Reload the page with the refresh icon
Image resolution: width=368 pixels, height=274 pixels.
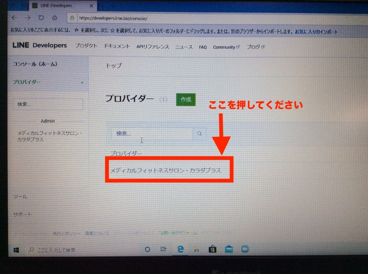coord(41,18)
